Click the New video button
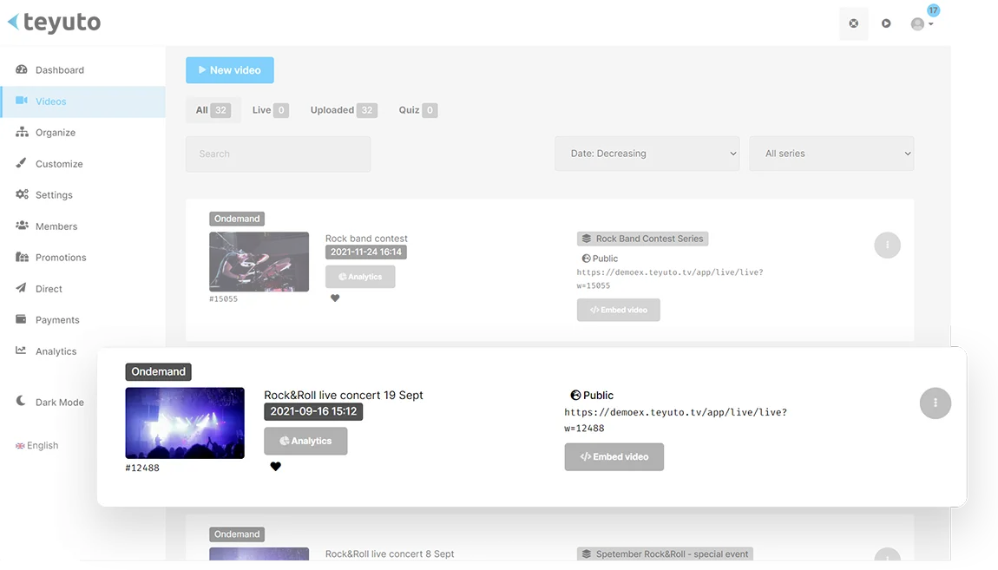Image resolution: width=998 pixels, height=570 pixels. (x=229, y=69)
